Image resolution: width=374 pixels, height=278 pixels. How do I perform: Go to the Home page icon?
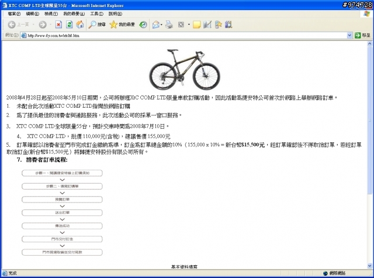pyautogui.click(x=80, y=25)
